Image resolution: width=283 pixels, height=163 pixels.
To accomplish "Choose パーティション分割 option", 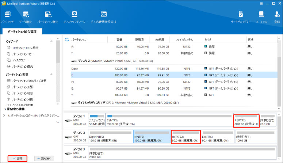I will (20, 99).
